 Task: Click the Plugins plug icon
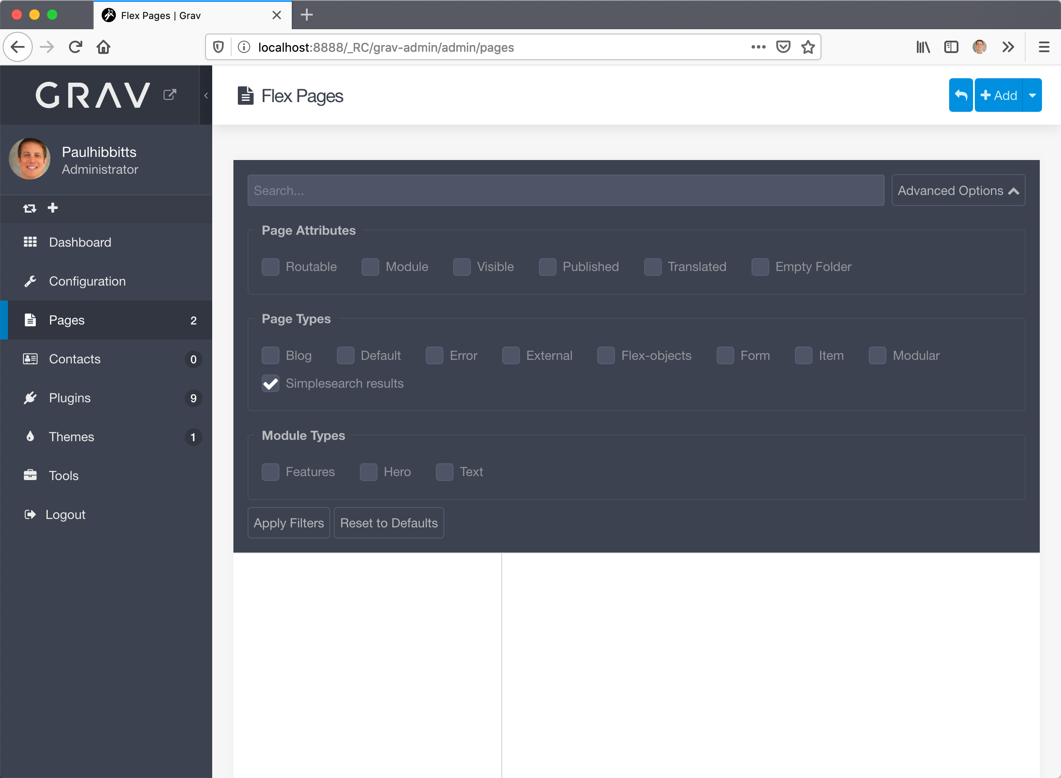[x=30, y=398]
